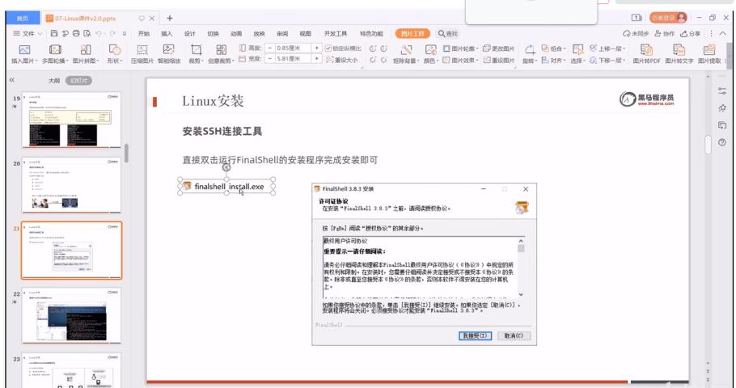Click the 未同步 cloud sync icon
Image resolution: width=736 pixels, height=388 pixels.
[x=626, y=33]
